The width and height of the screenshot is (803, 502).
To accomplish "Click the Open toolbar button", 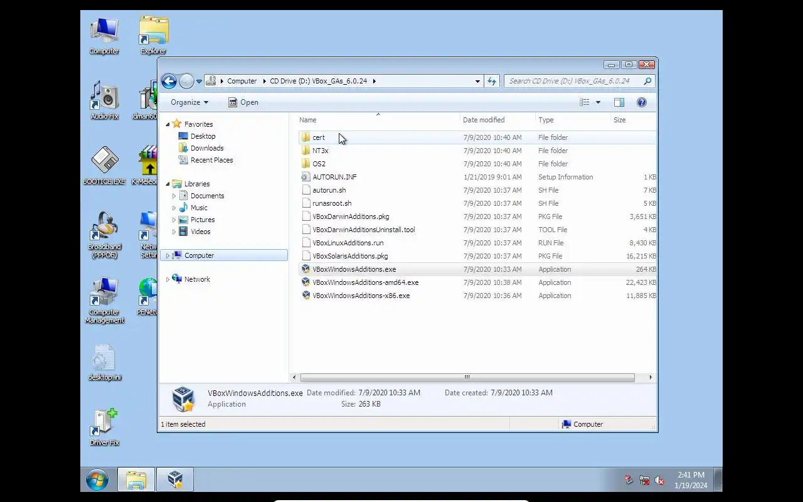I will click(243, 102).
